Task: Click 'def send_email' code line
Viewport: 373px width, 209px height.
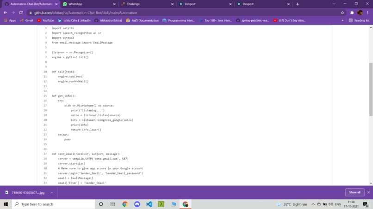Action: (86, 154)
